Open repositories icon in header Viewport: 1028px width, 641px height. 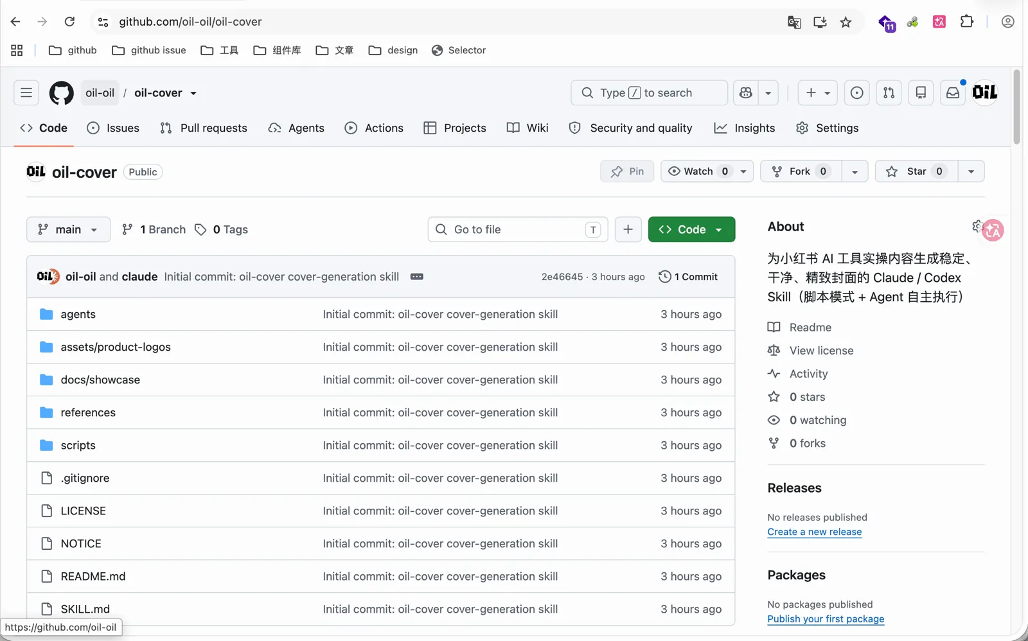[921, 93]
